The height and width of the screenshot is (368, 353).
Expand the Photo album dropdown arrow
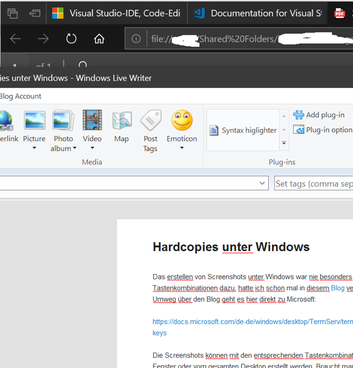74,149
